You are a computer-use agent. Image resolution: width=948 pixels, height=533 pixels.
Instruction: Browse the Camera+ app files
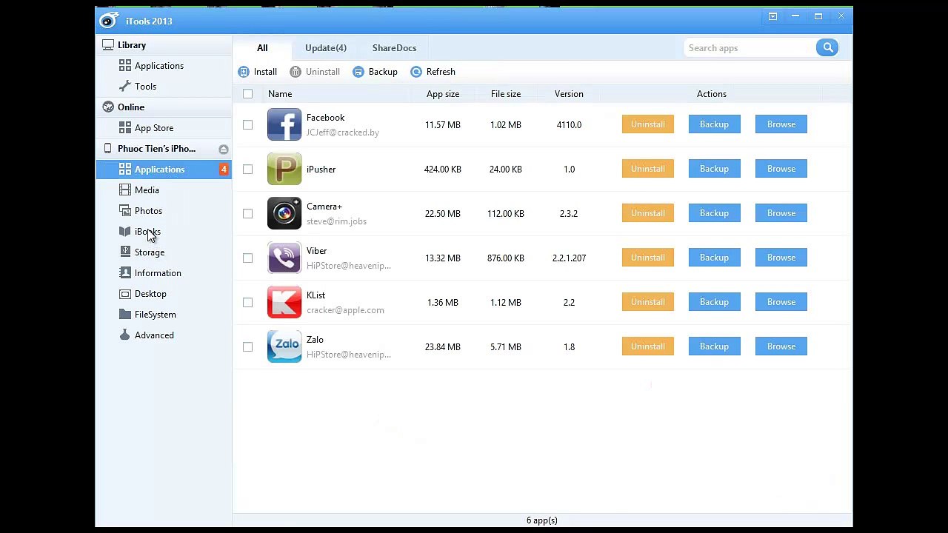click(781, 213)
